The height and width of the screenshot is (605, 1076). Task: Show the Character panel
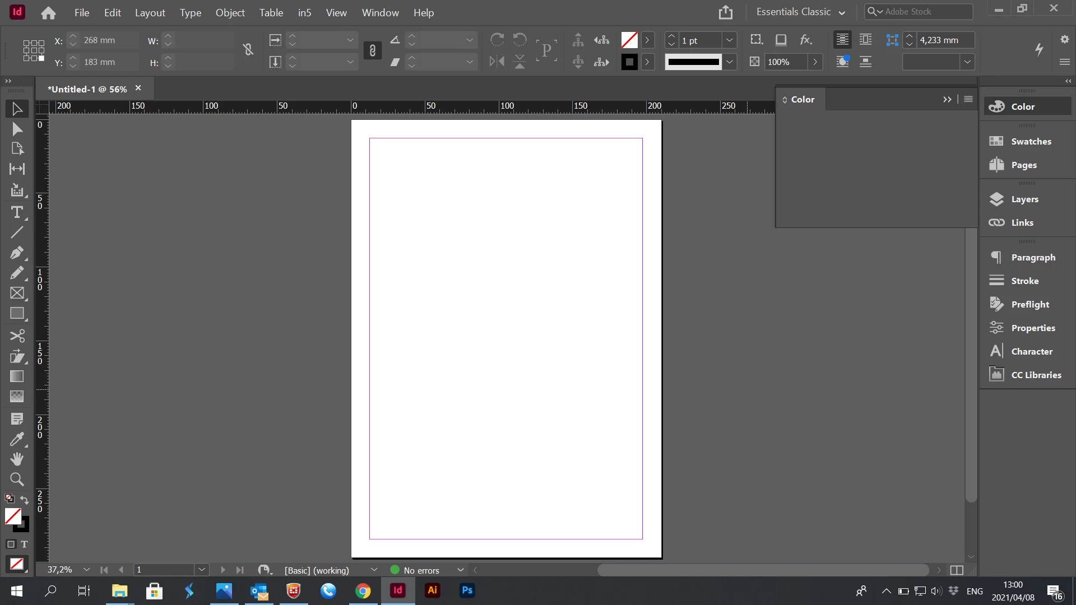[1027, 351]
